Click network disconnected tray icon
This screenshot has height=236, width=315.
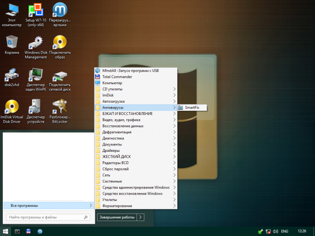pos(268,232)
